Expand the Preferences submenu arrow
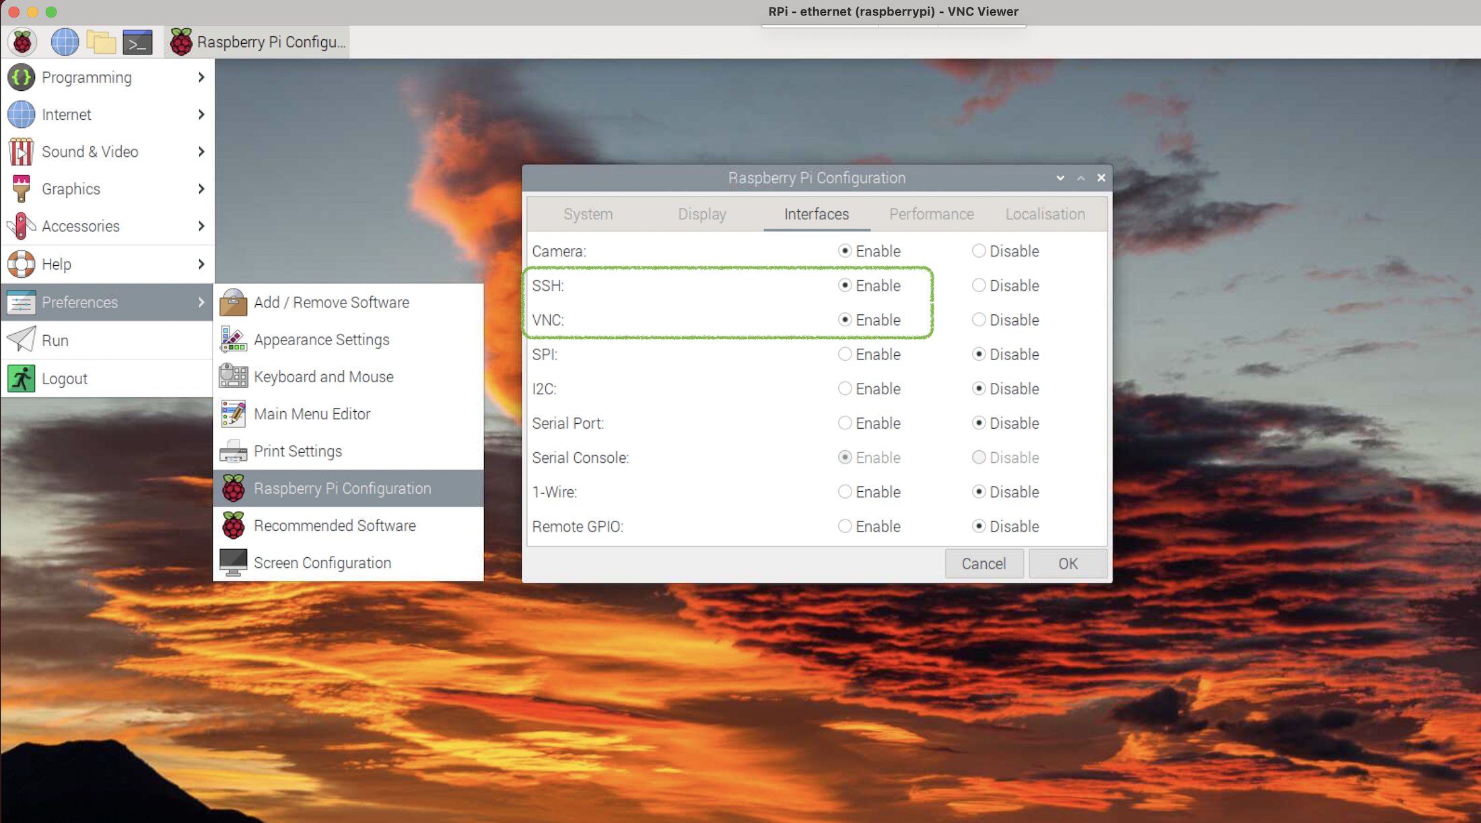1481x823 pixels. coord(201,302)
